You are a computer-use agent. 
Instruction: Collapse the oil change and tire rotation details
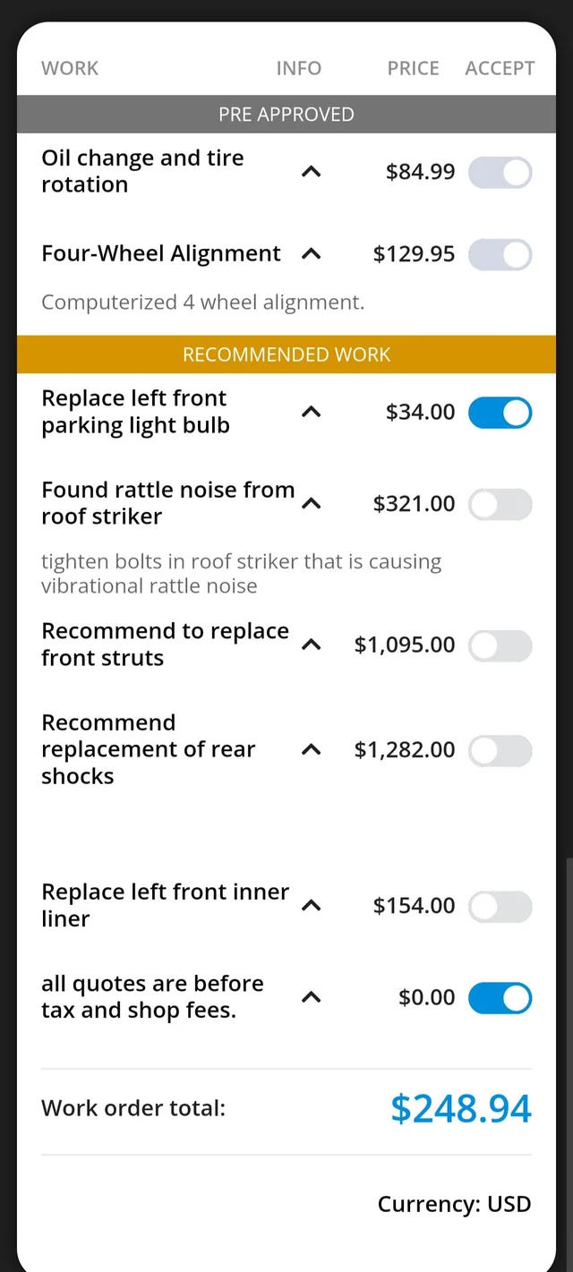(x=311, y=172)
